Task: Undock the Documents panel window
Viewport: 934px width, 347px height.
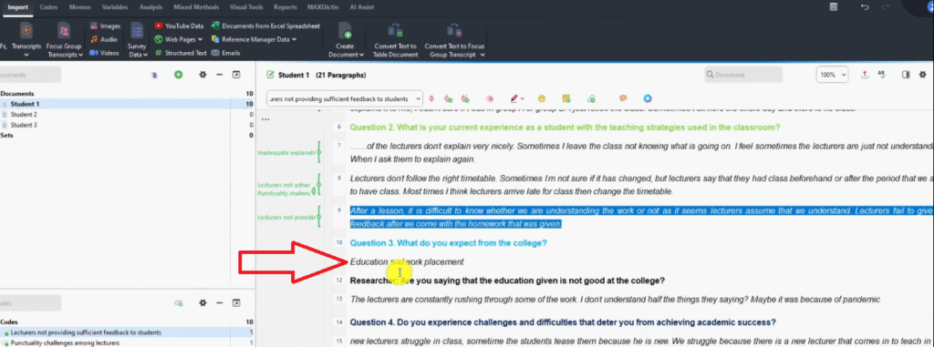Action: point(236,75)
